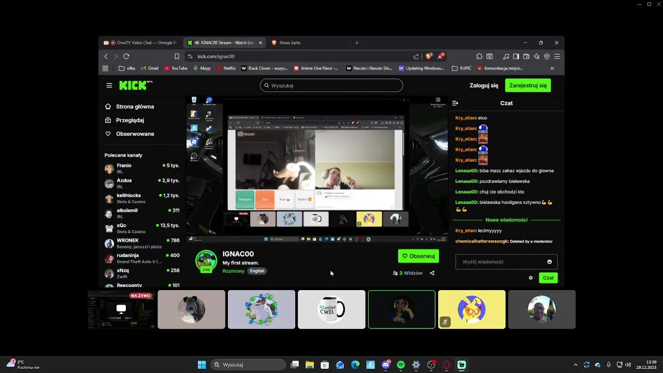Image resolution: width=663 pixels, height=373 pixels.
Task: Open Discord from the taskbar
Action: (386, 365)
